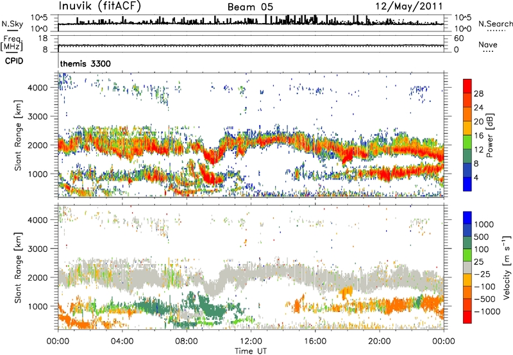The image size is (513, 355).
Task: Click the 'N.Sky' axis label
Action: (12, 24)
